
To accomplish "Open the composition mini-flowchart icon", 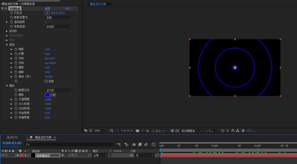I will [119, 144].
